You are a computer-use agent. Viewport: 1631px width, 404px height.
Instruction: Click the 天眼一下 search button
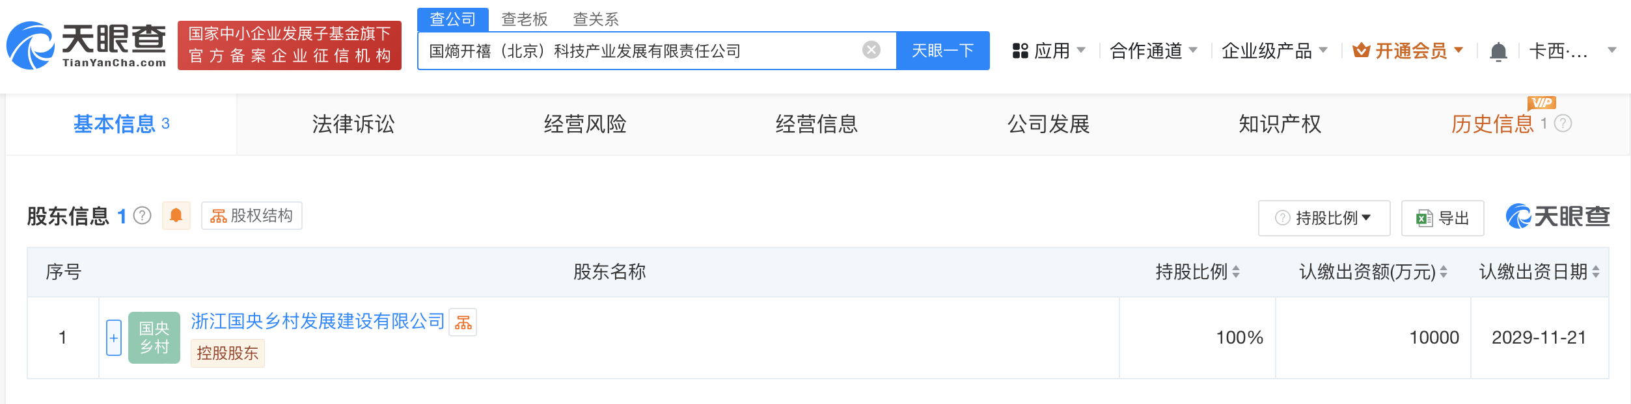[x=942, y=51]
